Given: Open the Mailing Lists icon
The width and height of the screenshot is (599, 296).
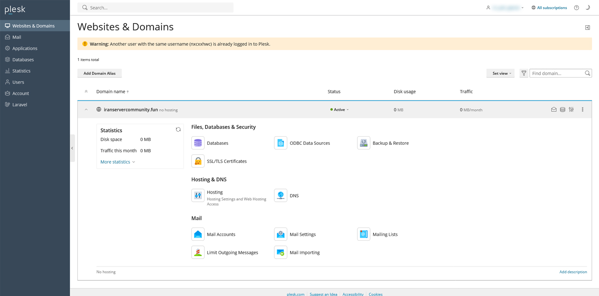Looking at the screenshot, I should [x=363, y=234].
